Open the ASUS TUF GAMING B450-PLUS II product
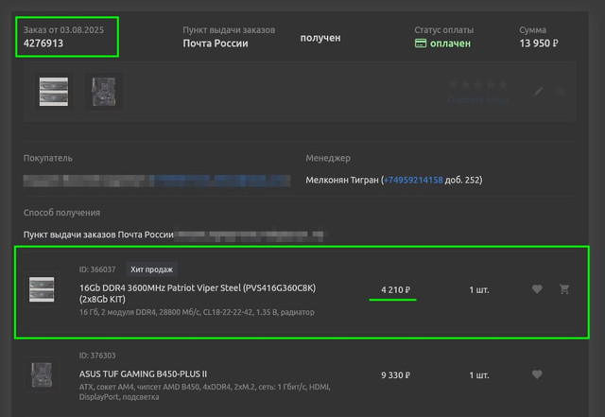Viewport: 605px width, 417px height. coord(143,374)
